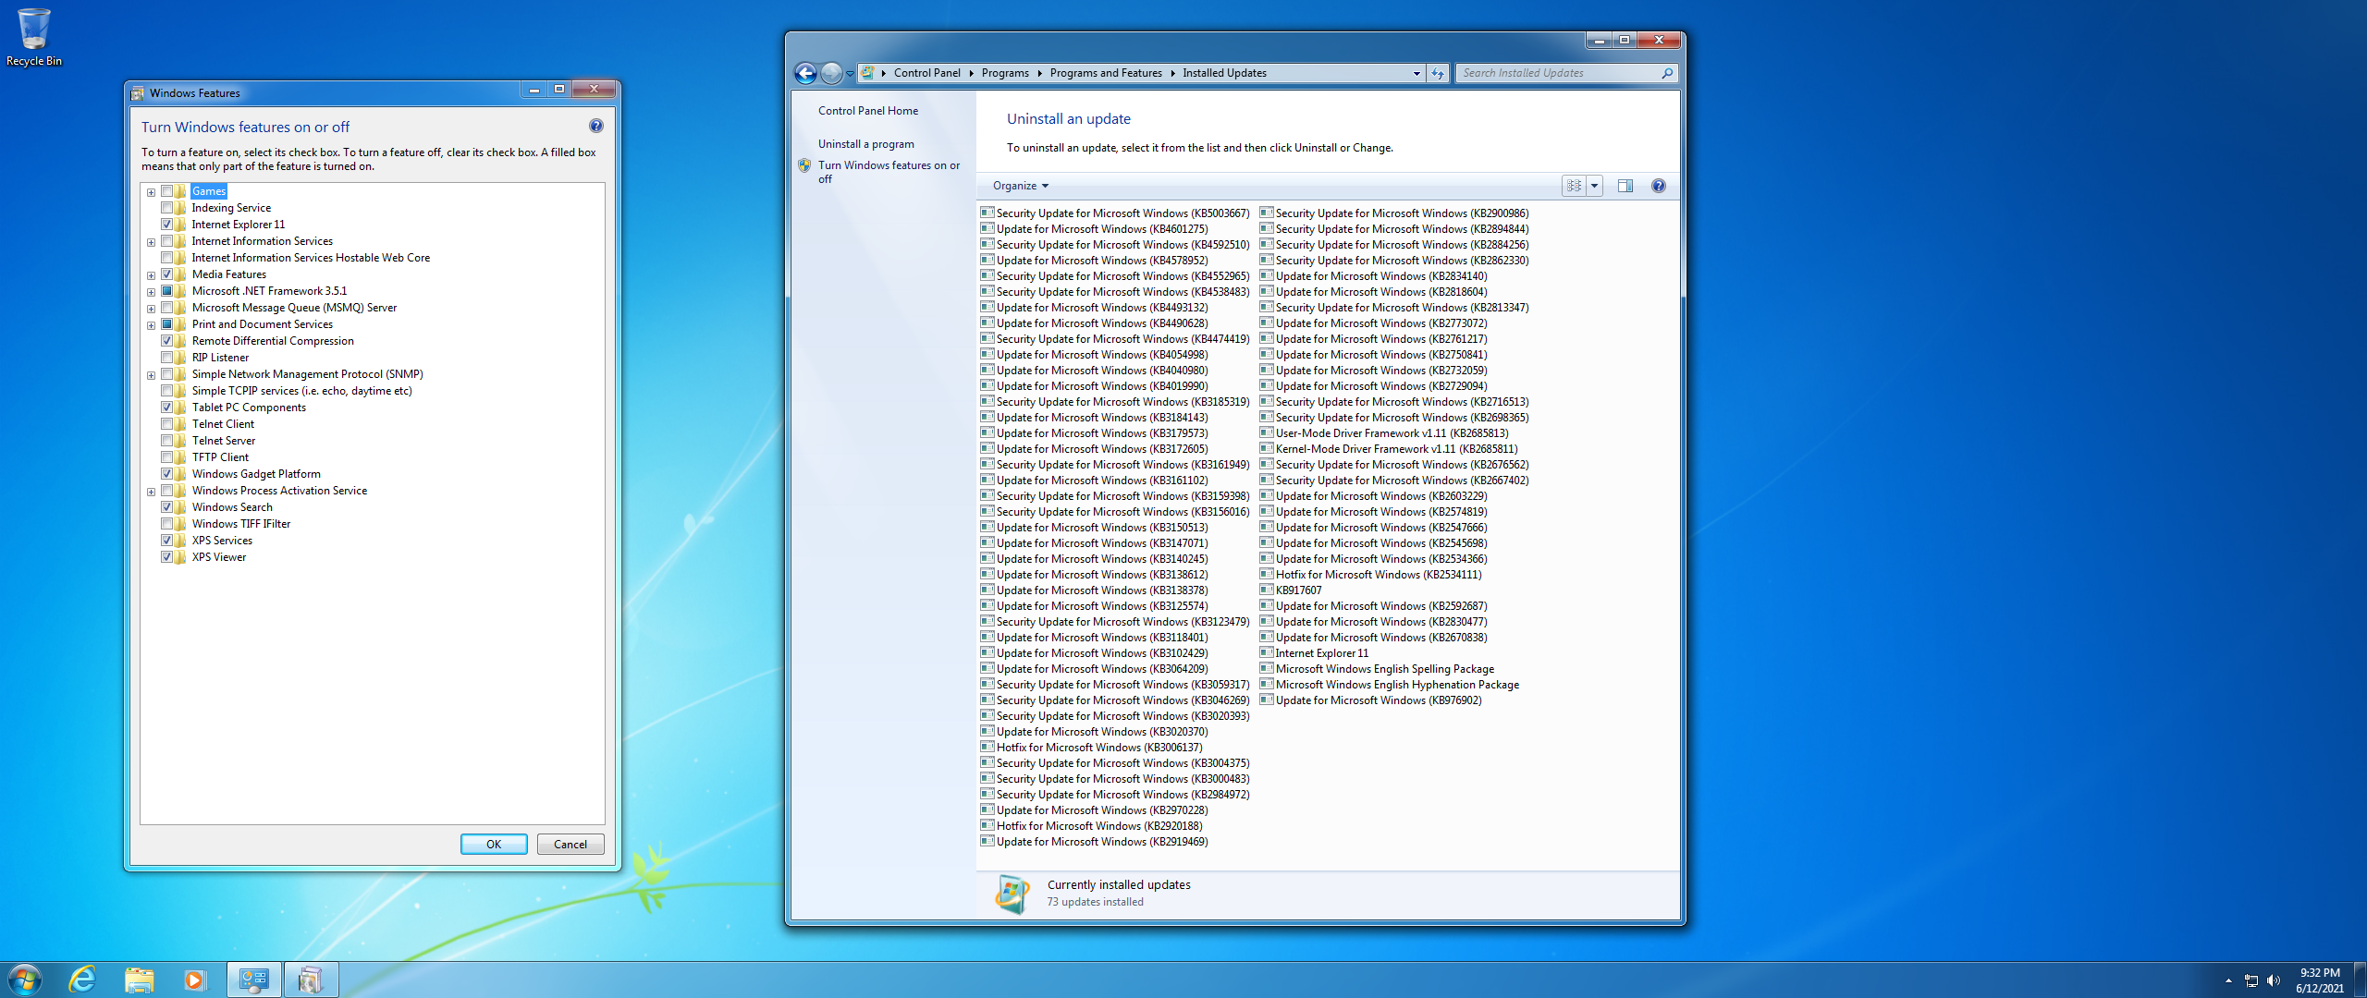
Task: Expand Windows Process Activation Service node
Action: [x=151, y=492]
